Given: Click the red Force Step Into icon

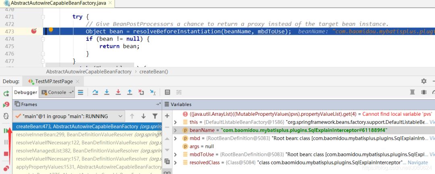Looking at the screenshot, I should pyautogui.click(x=118, y=92).
